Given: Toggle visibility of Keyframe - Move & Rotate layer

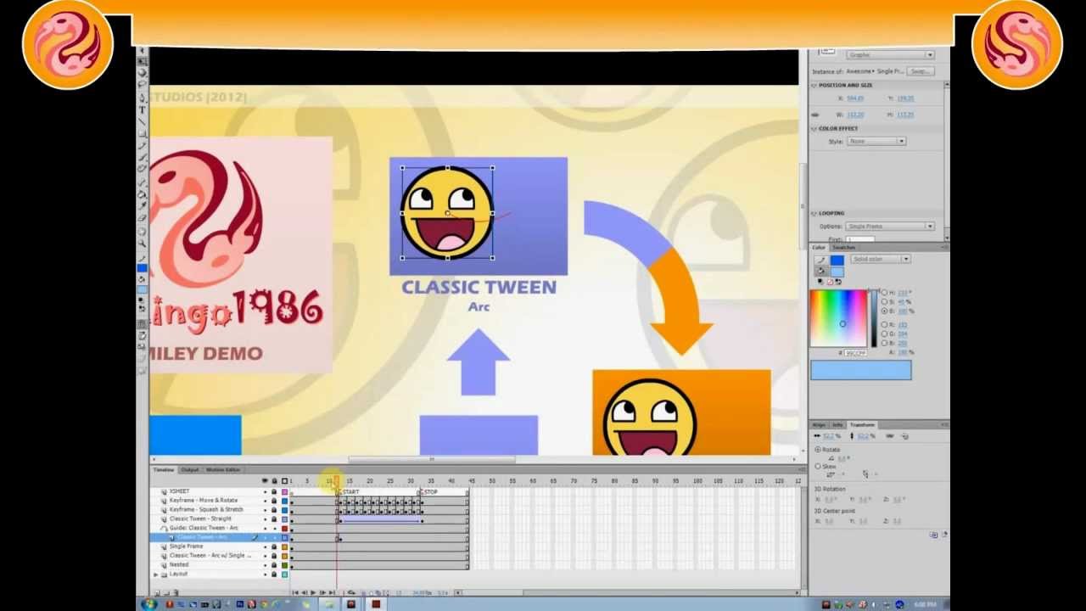Looking at the screenshot, I should (x=265, y=501).
